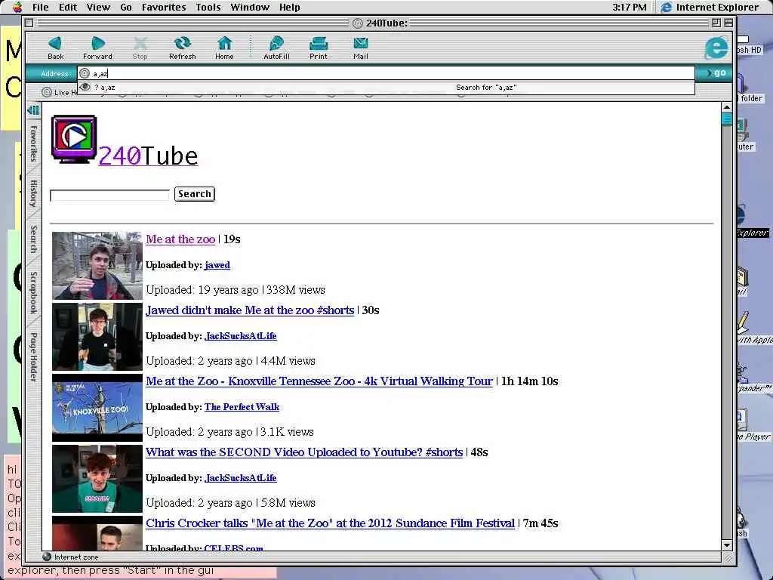Open the 240Tube title link

pos(149,156)
